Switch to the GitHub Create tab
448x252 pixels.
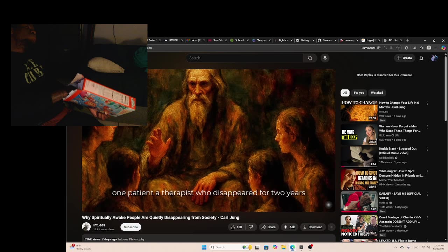(327, 40)
